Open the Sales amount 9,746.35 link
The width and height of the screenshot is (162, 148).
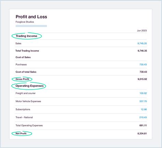click(142, 43)
